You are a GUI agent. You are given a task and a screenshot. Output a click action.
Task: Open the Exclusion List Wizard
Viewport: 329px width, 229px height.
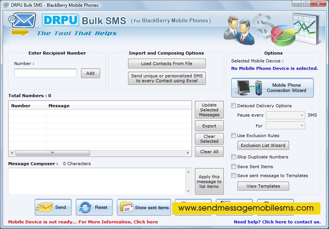[263, 145]
